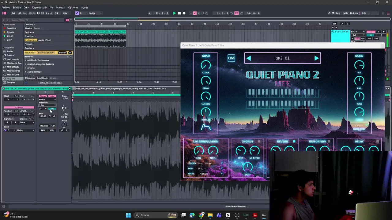
Task: Open the Archivo menu
Action: pos(6,7)
